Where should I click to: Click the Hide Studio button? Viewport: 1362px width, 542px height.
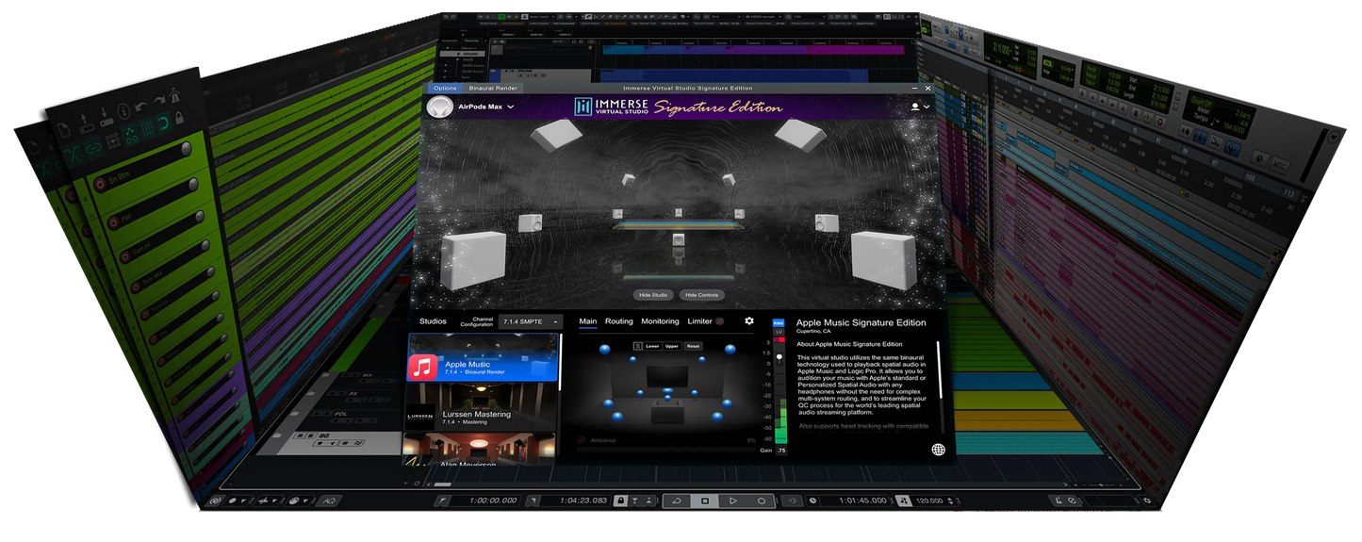[653, 295]
